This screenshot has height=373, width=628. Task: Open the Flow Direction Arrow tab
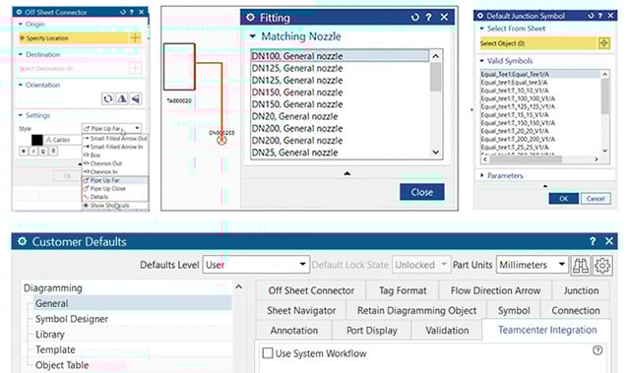(495, 290)
